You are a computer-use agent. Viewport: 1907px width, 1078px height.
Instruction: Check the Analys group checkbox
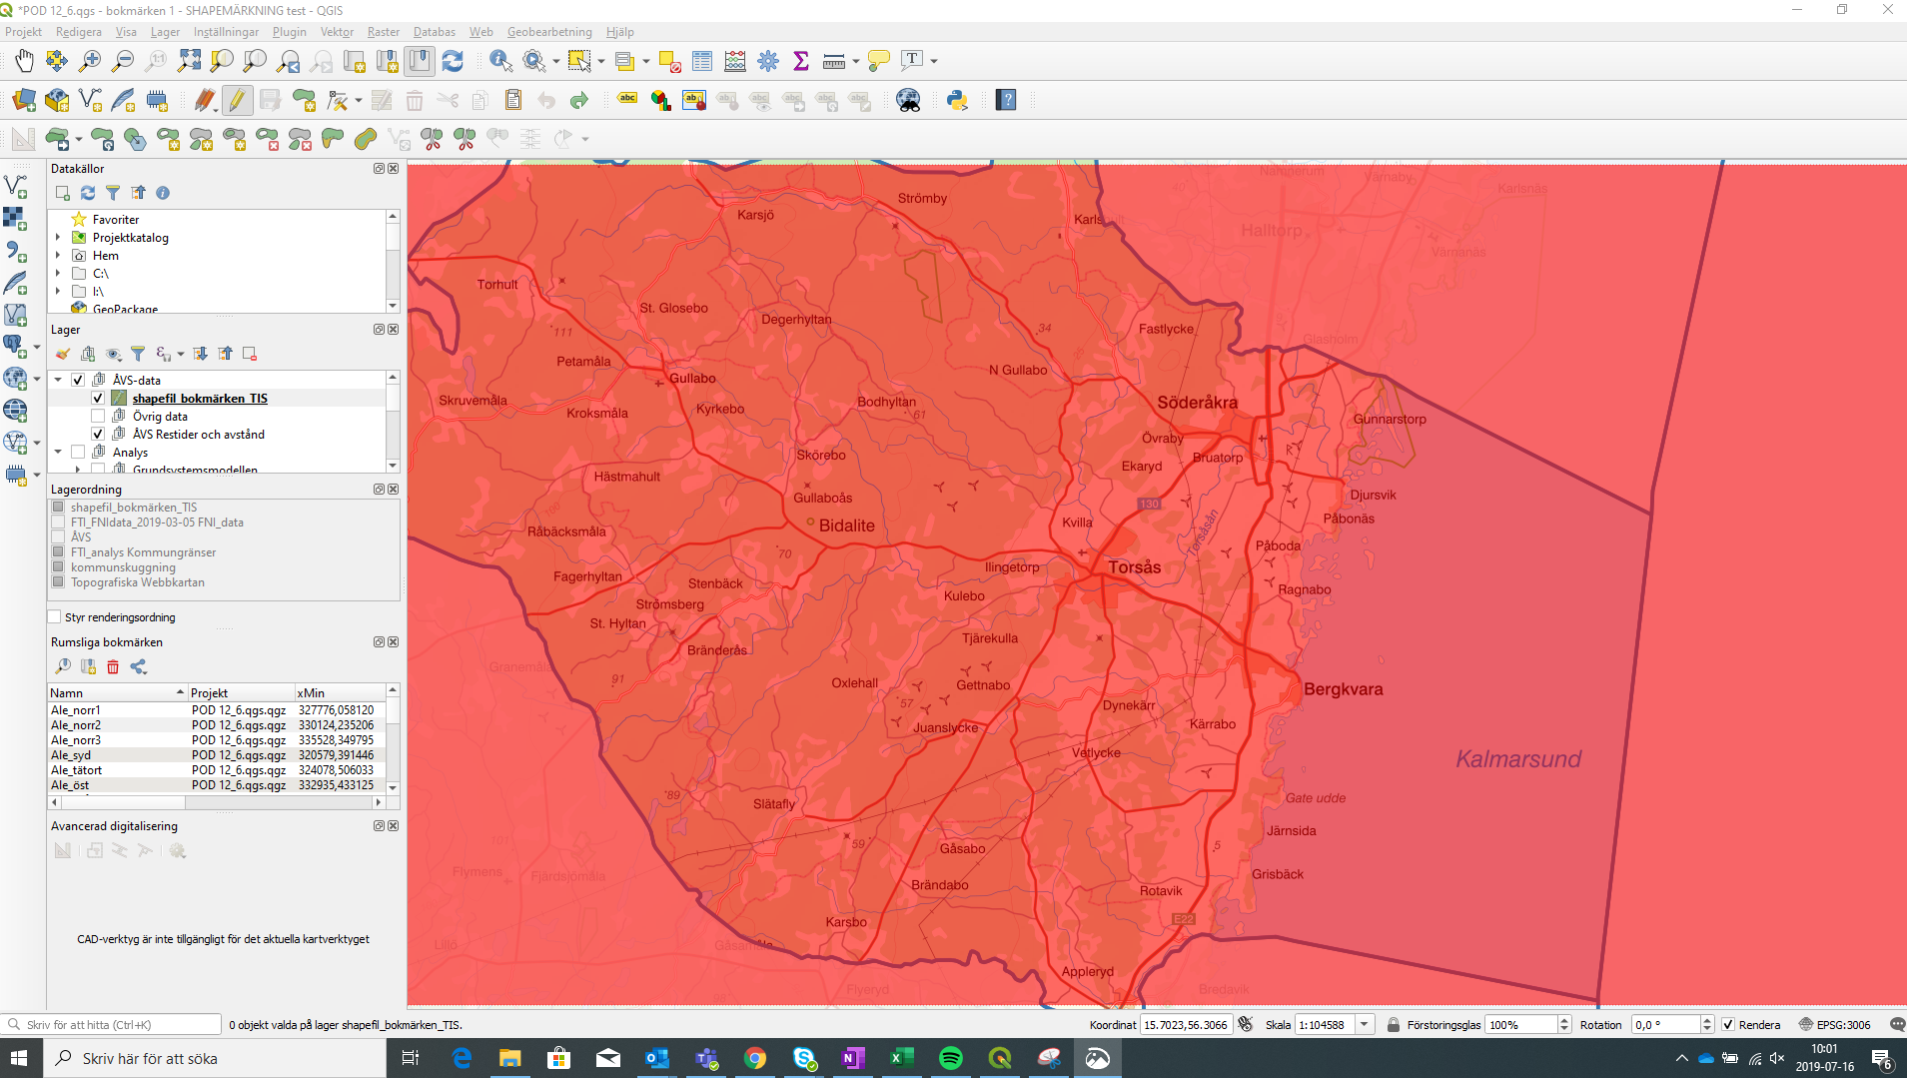78,452
